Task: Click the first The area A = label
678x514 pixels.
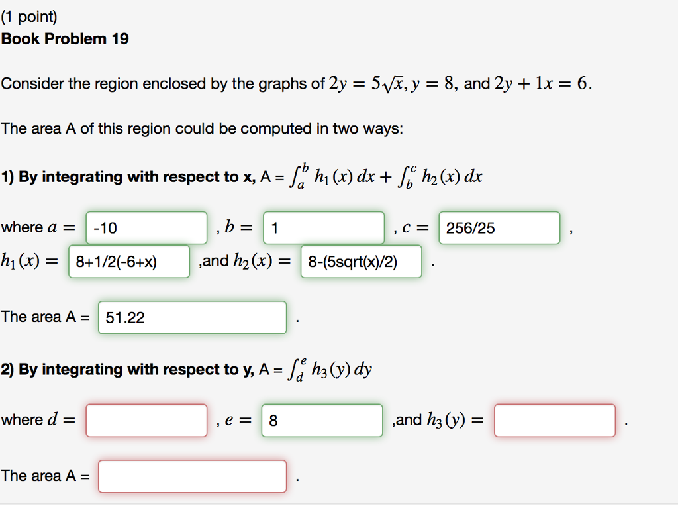Action: (44, 317)
